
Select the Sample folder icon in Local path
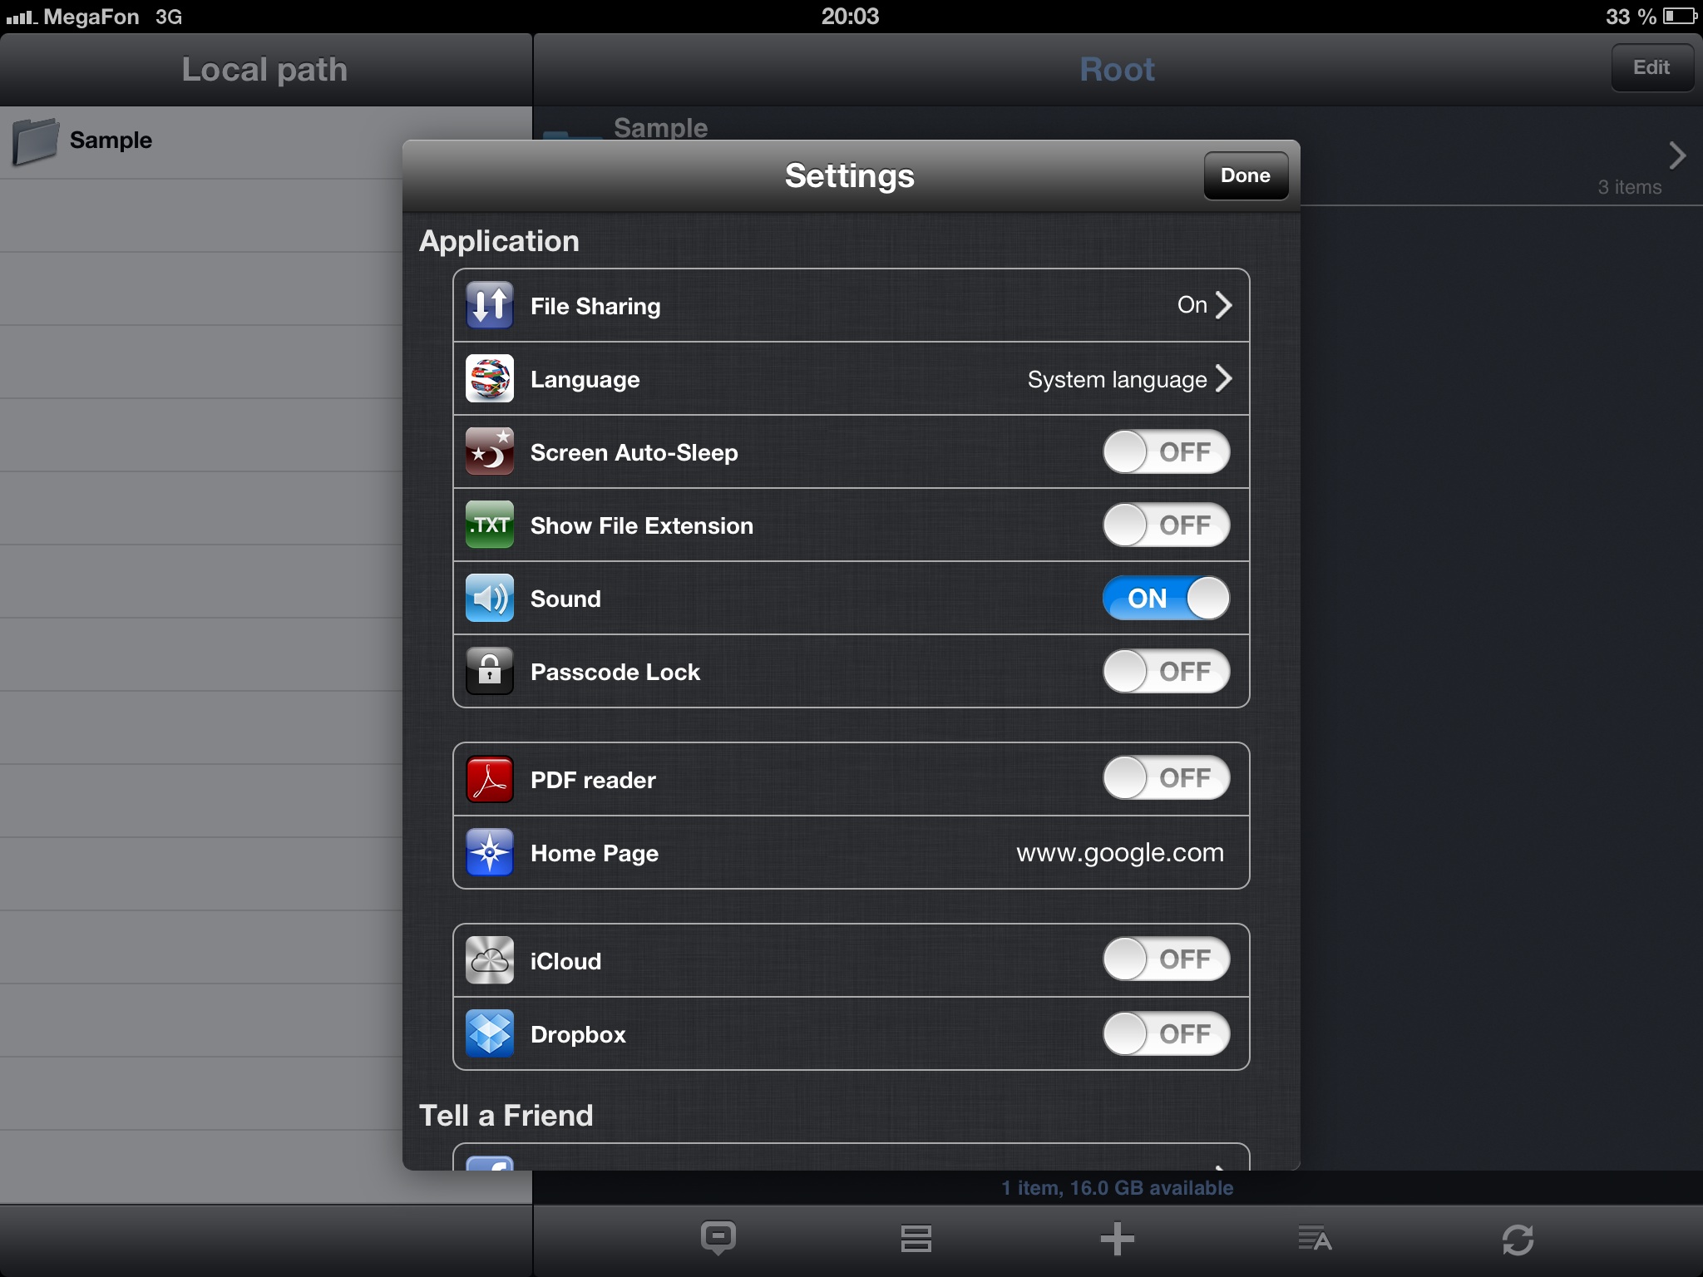point(36,141)
